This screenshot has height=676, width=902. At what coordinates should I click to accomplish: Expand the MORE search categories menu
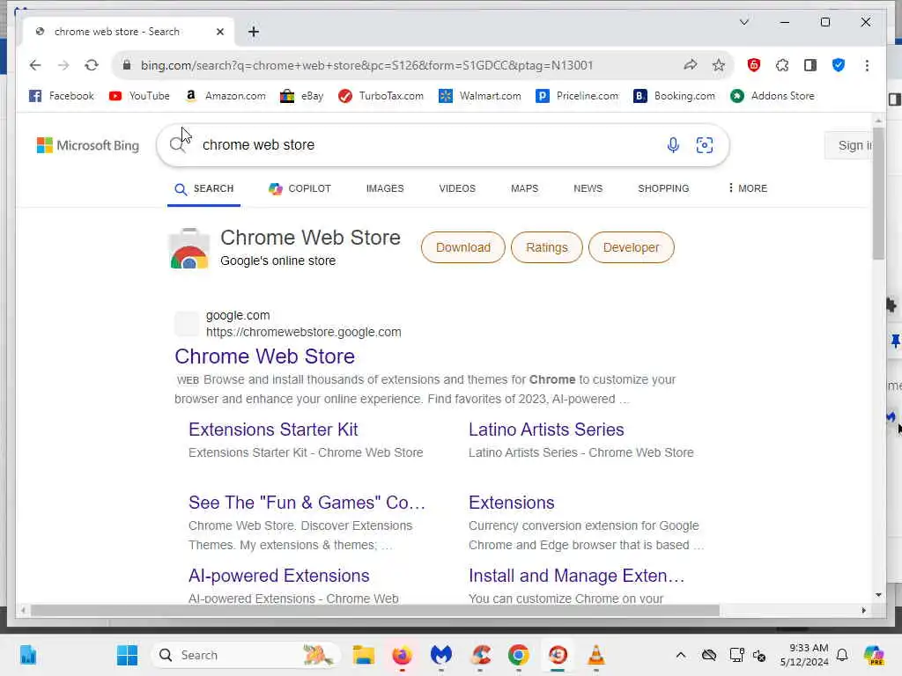[x=747, y=188]
